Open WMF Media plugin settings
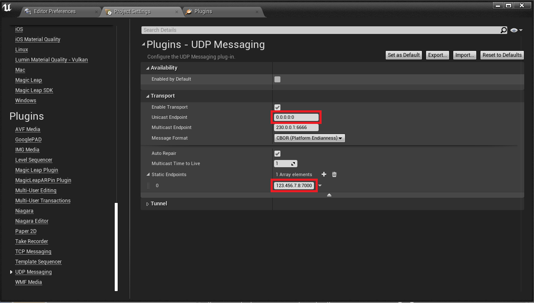This screenshot has width=534, height=303. [28, 282]
